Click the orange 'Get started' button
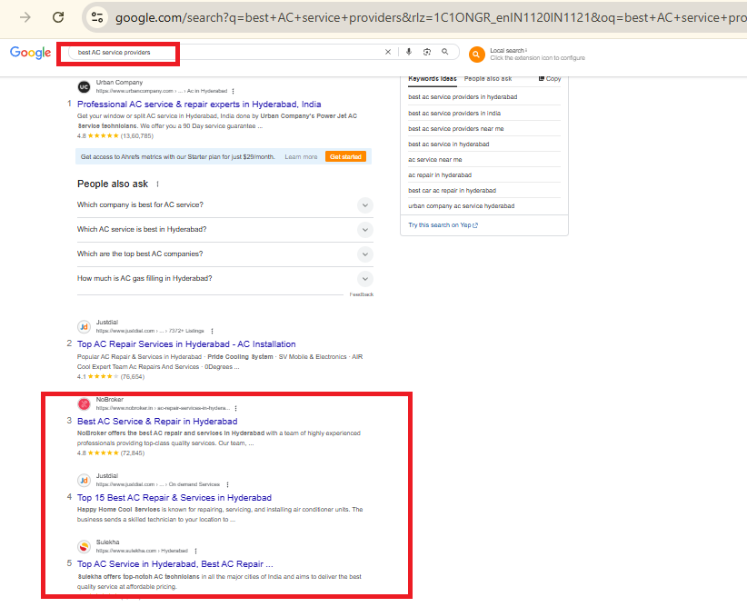747x607 pixels. tap(346, 157)
